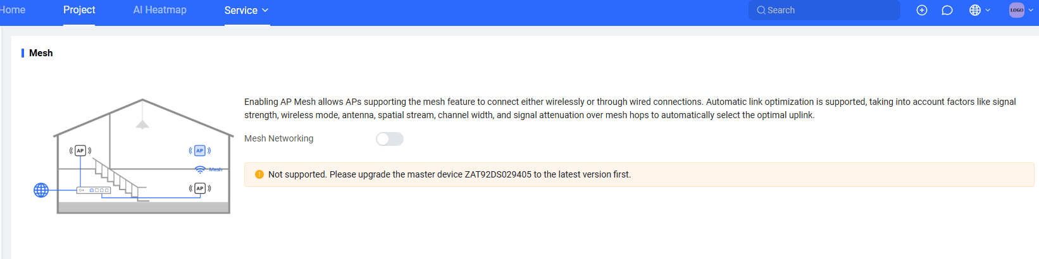This screenshot has width=1039, height=259.
Task: Click the orange warning icon in notice
Action: tap(259, 174)
